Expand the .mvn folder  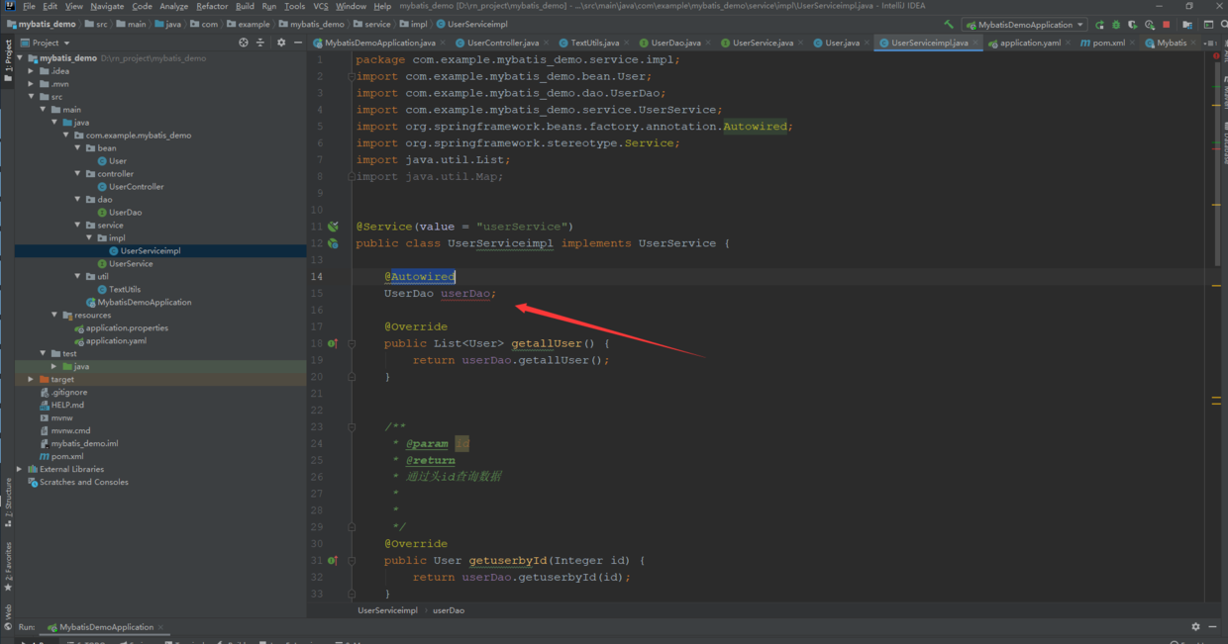point(31,84)
